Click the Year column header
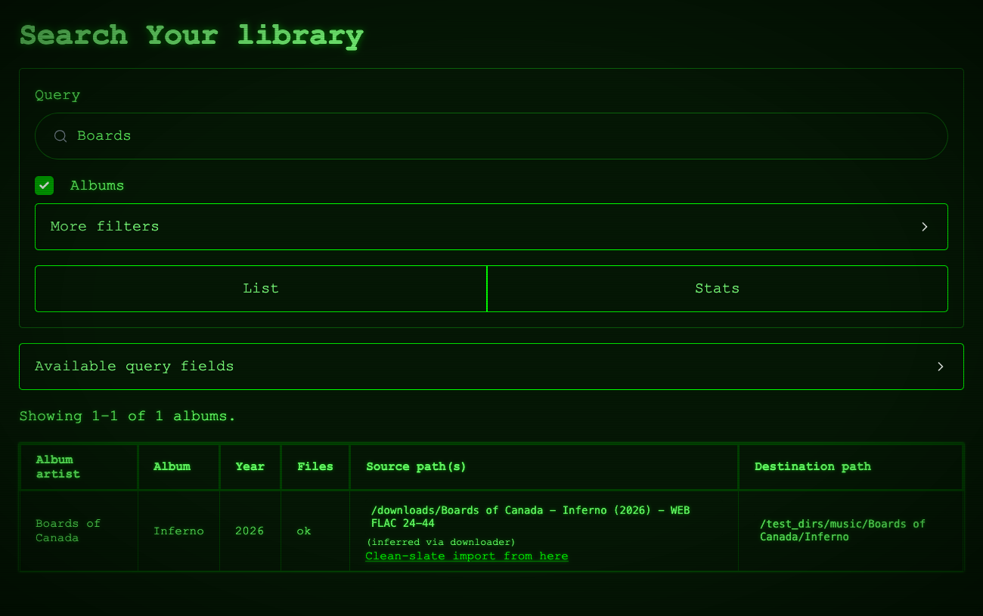Screen dimensions: 983x616 [250, 467]
